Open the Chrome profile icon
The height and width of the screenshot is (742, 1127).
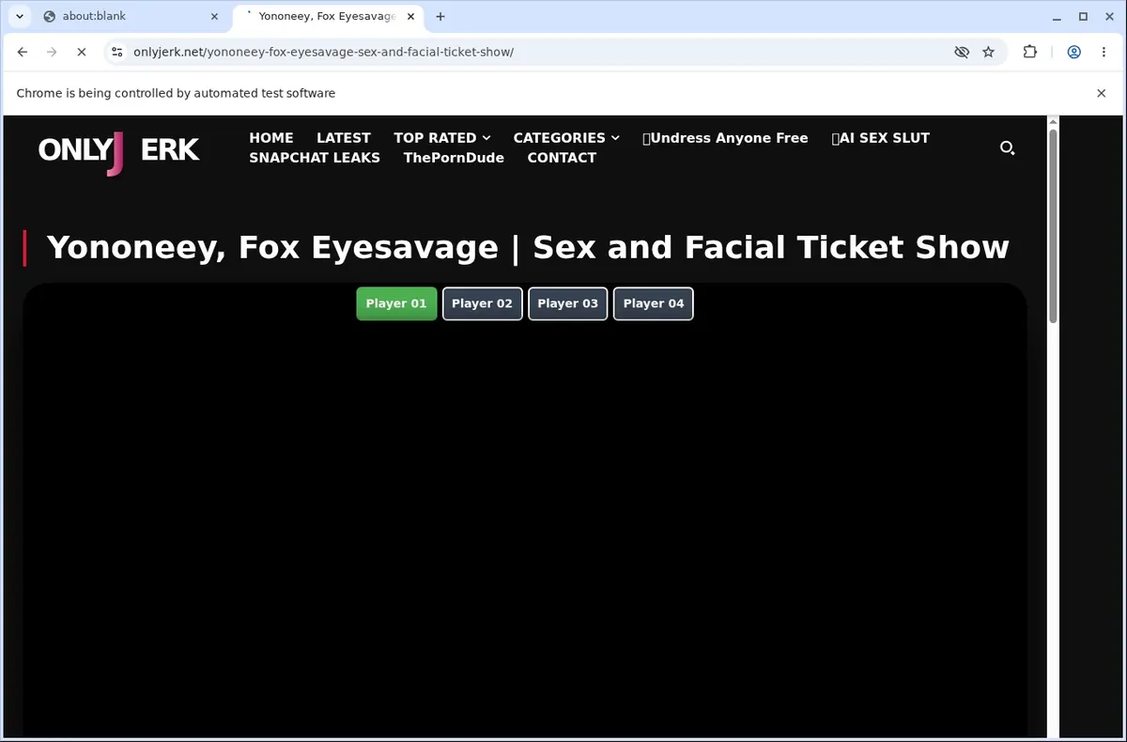point(1073,53)
